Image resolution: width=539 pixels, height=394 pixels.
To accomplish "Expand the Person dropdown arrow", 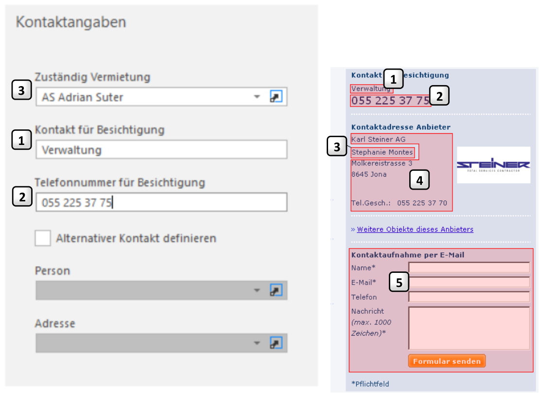I will (257, 290).
